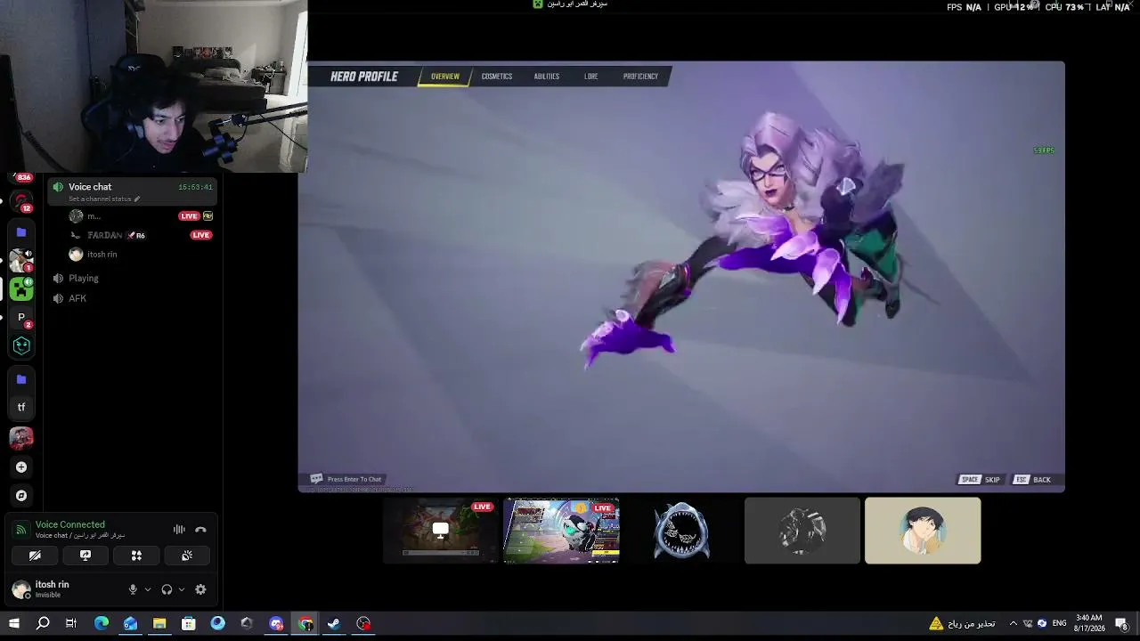This screenshot has width=1140, height=641.
Task: Open the soundboard button
Action: pos(187,556)
